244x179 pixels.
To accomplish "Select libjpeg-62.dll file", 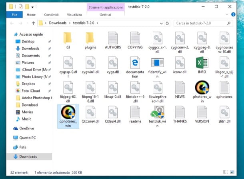I will point(68,92).
